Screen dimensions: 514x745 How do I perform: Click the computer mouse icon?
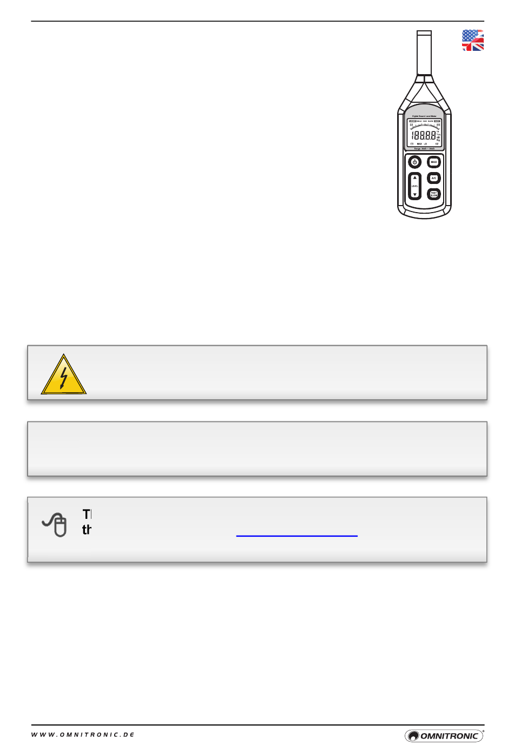point(55,524)
